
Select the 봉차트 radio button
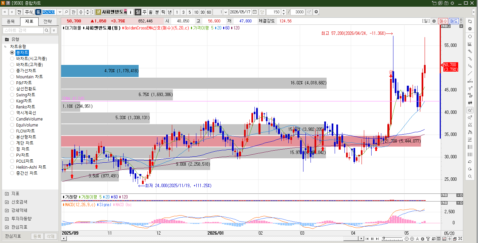(x=12, y=53)
